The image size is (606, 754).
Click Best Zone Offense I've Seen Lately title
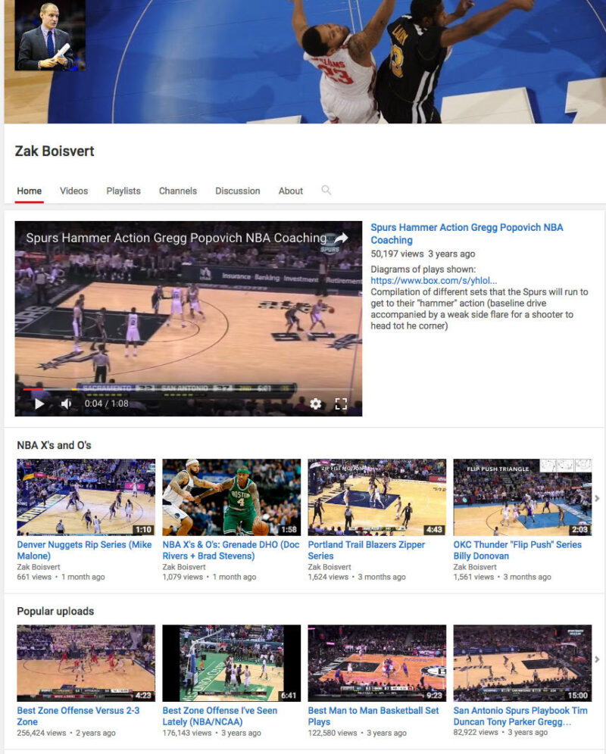click(220, 716)
